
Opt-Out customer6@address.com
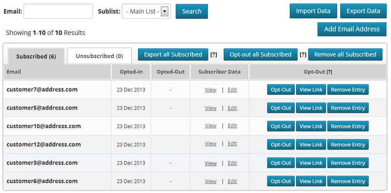click(x=281, y=181)
